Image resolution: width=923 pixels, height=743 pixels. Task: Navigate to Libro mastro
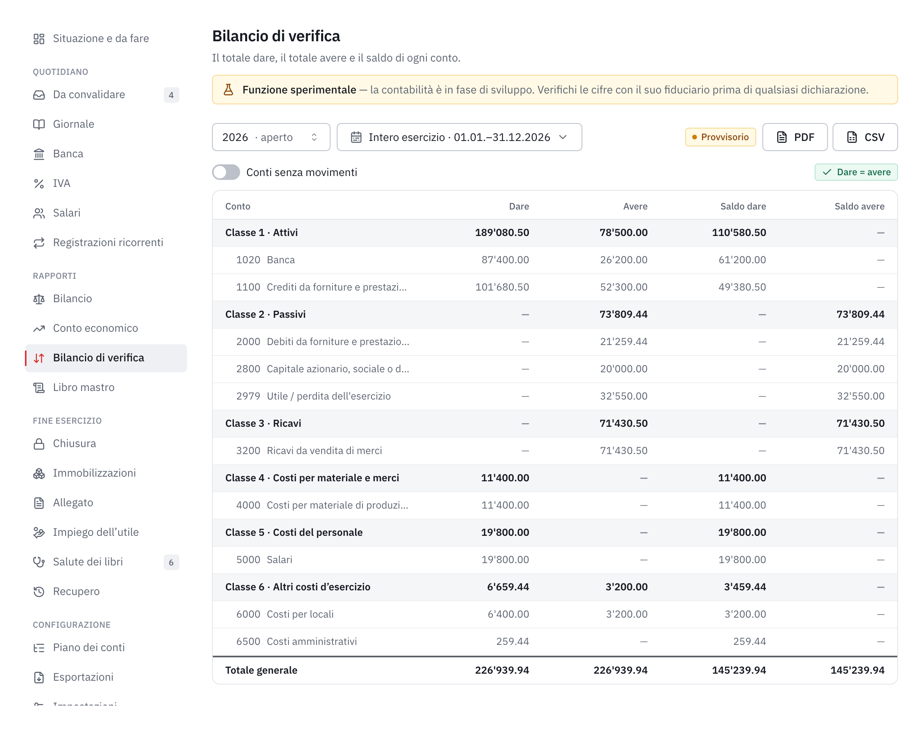106,387
